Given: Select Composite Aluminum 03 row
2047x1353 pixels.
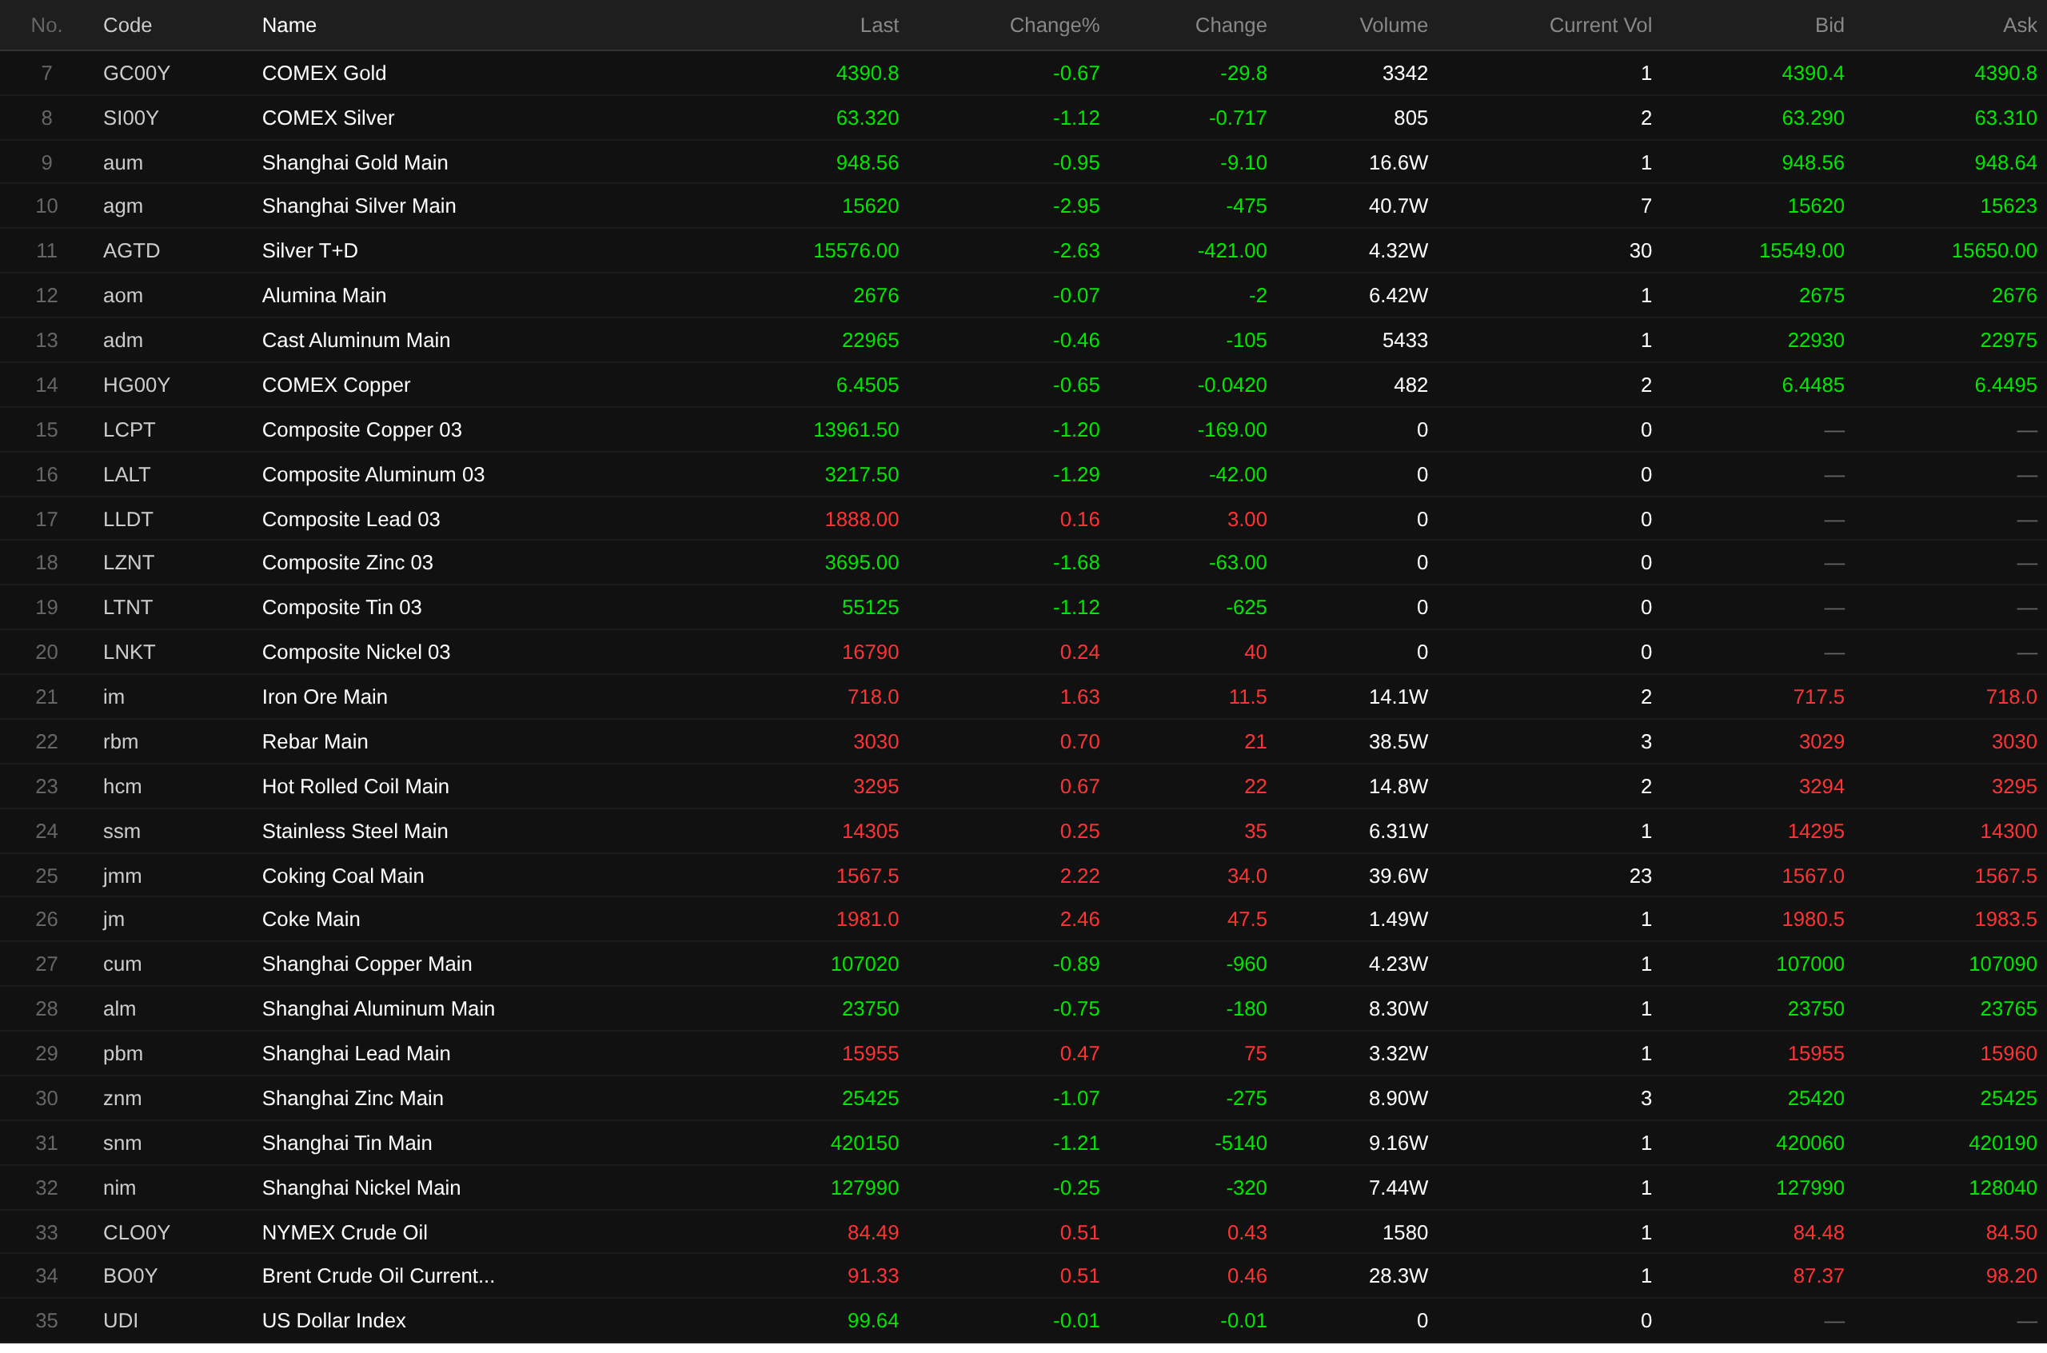Looking at the screenshot, I should tap(1023, 476).
